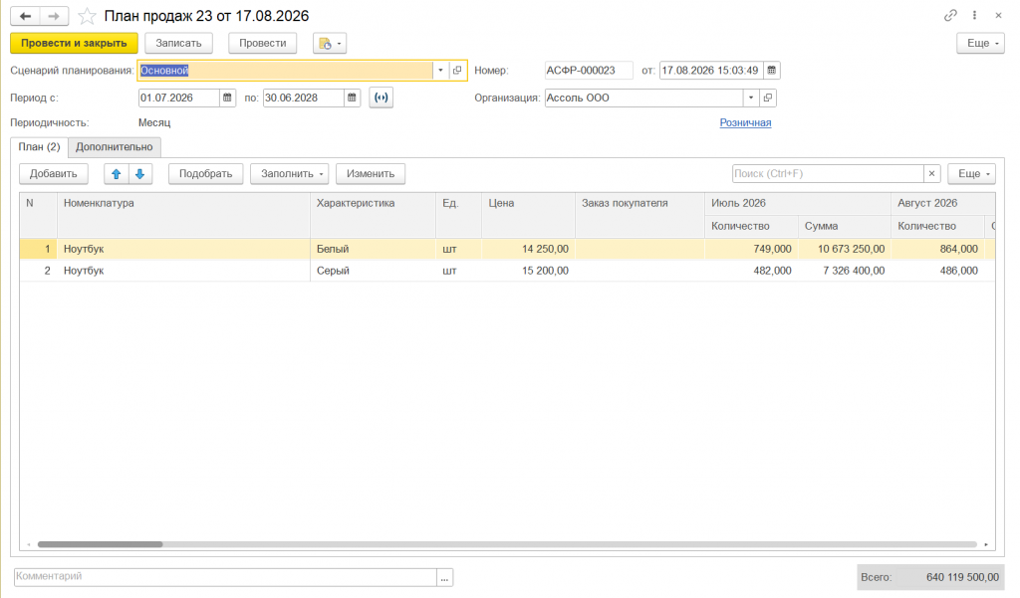Open calendar for document date field
Image resolution: width=1020 pixels, height=598 pixels.
tap(772, 71)
